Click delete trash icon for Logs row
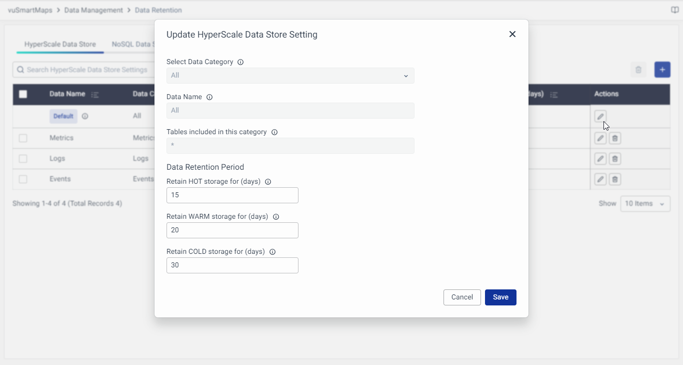Viewport: 683px width, 365px height. (615, 159)
